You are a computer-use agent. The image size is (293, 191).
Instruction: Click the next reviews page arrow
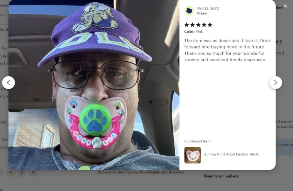[x=33, y=172]
